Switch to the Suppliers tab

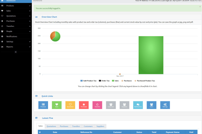tap(100, 126)
